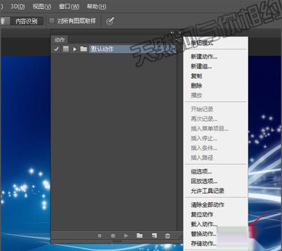Screen dimensions: 282x251
Task: Open the 视图(V) menu
Action: point(42,7)
